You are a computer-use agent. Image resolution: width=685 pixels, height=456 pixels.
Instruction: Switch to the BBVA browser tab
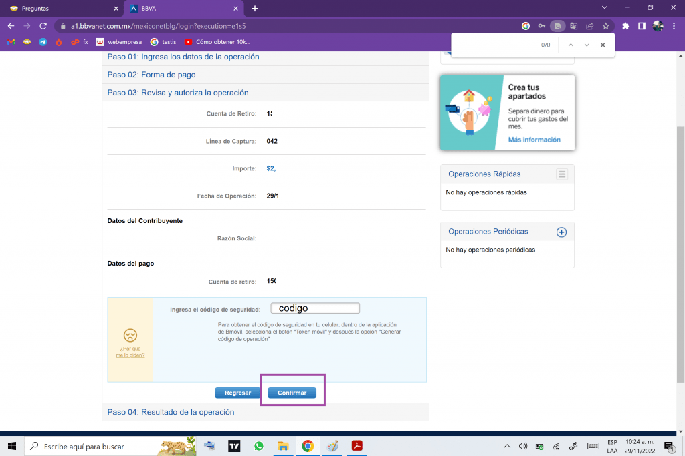[183, 8]
